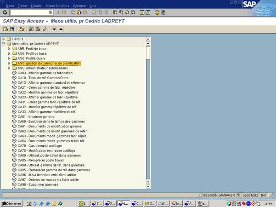Expand the Favoris folder

(x=4, y=39)
